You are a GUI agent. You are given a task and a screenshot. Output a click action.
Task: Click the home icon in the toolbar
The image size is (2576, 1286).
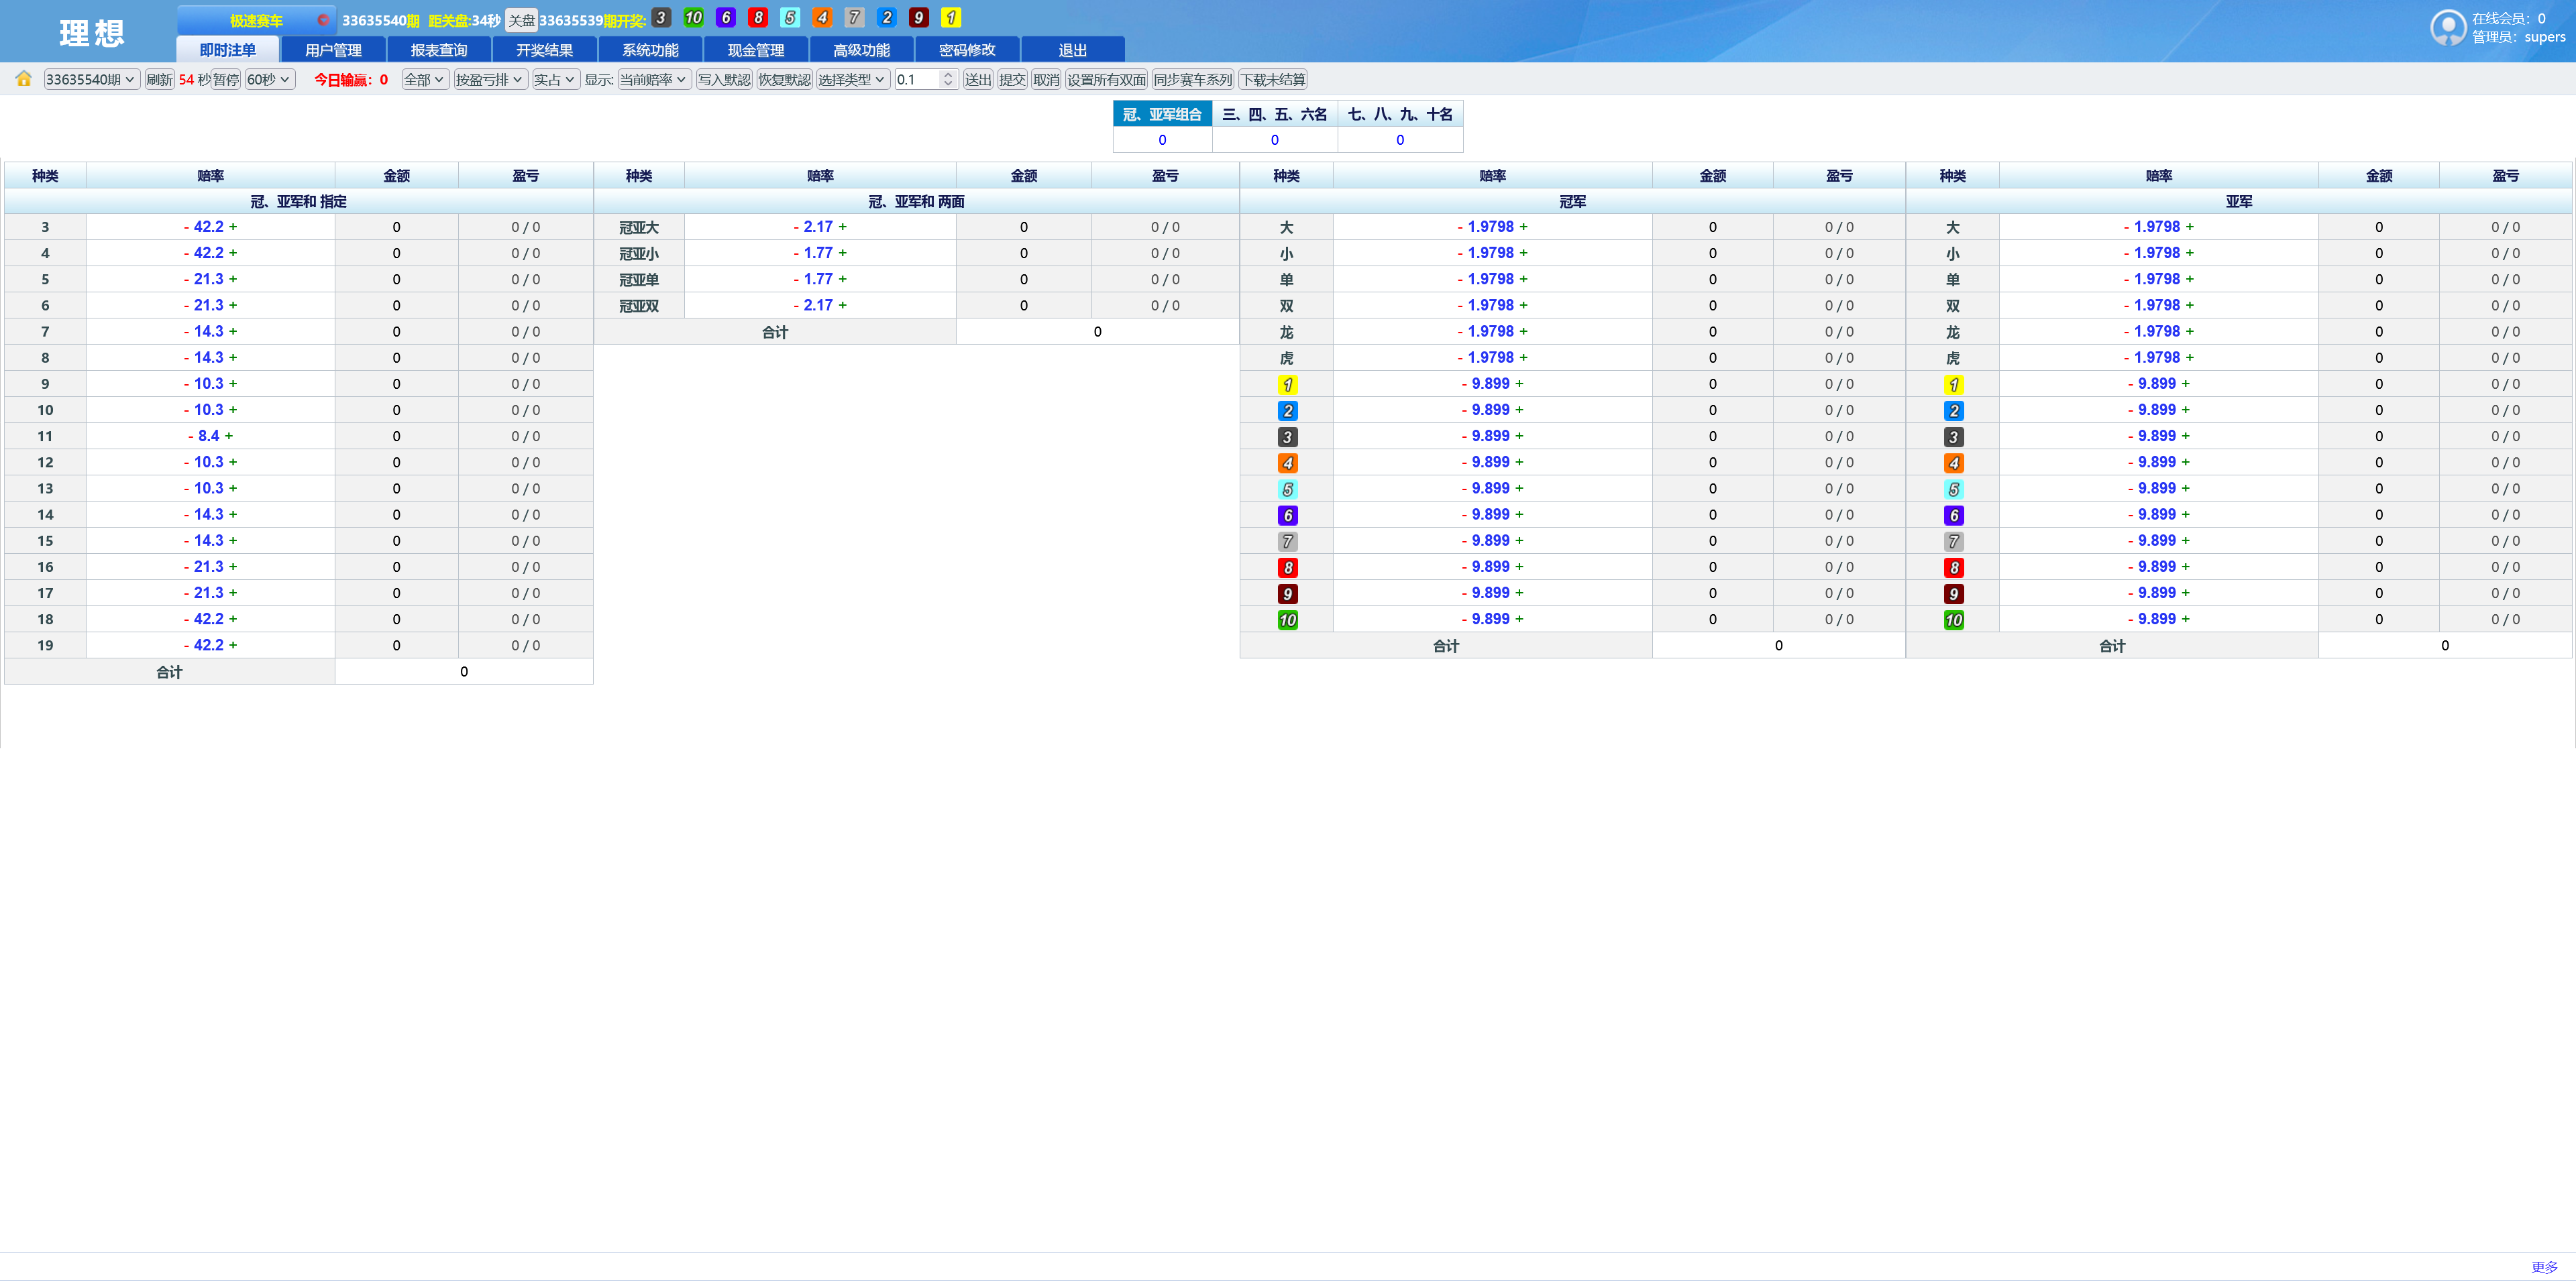pyautogui.click(x=23, y=79)
